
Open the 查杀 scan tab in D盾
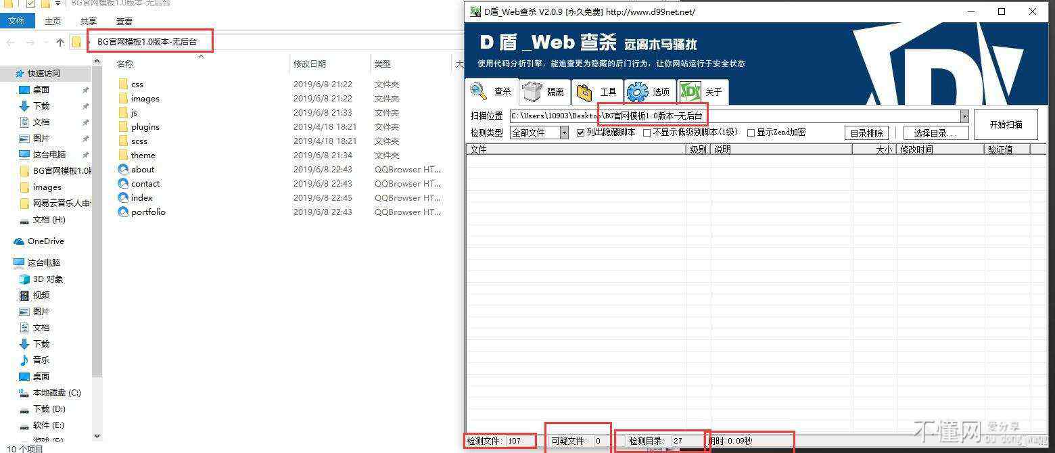click(492, 91)
